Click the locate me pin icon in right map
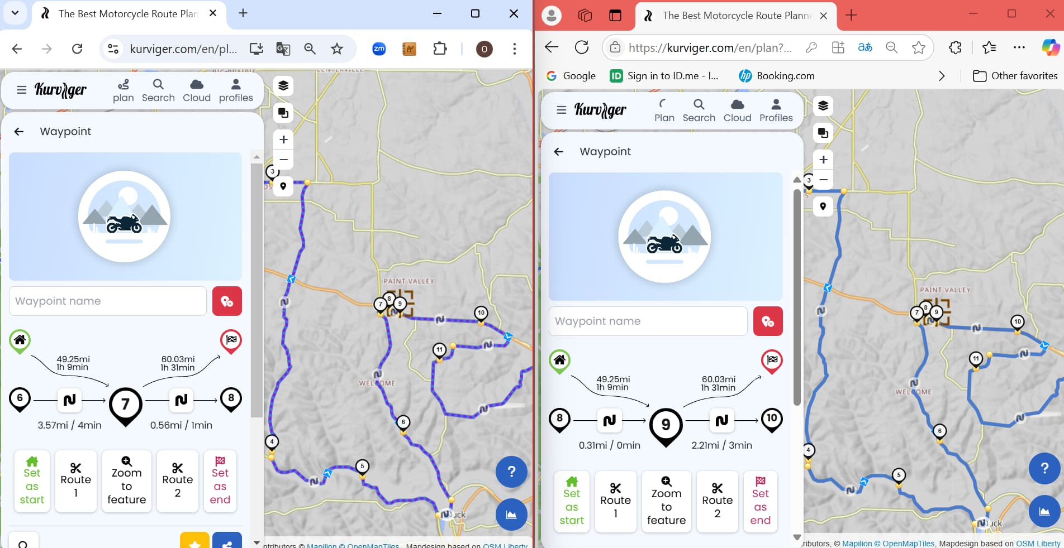Screen dimensions: 1064x548 823,206
